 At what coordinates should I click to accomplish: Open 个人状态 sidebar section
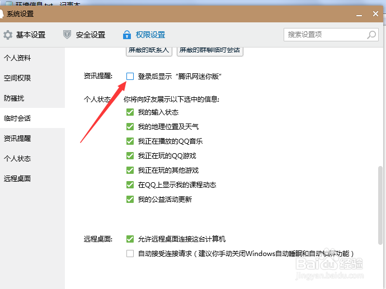(x=32, y=159)
